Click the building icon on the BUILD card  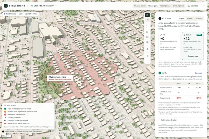tap(184, 35)
